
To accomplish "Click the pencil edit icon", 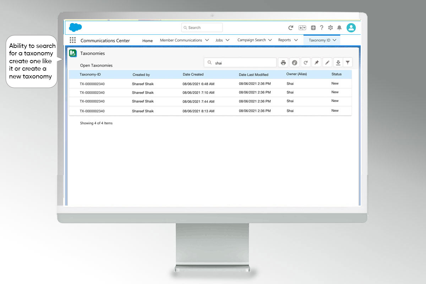I will point(327,63).
